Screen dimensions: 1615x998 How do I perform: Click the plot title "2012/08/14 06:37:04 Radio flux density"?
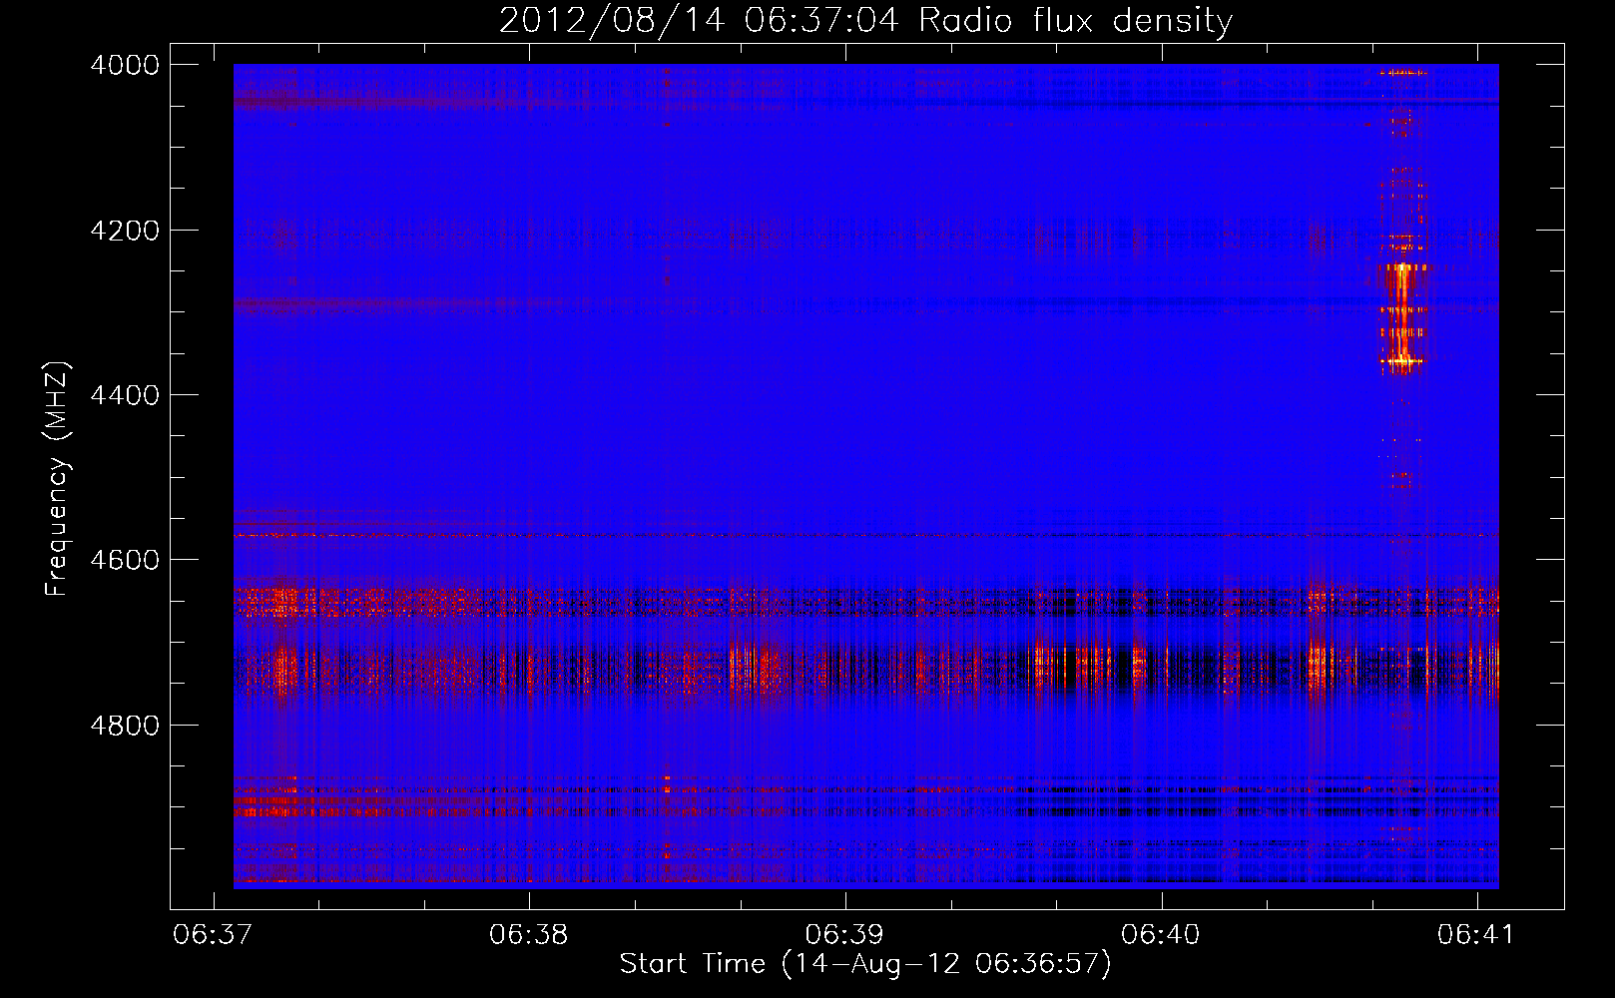865,21
